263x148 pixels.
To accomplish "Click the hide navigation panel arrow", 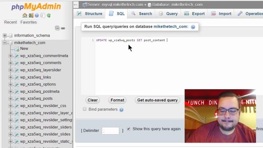I will pos(76,5).
